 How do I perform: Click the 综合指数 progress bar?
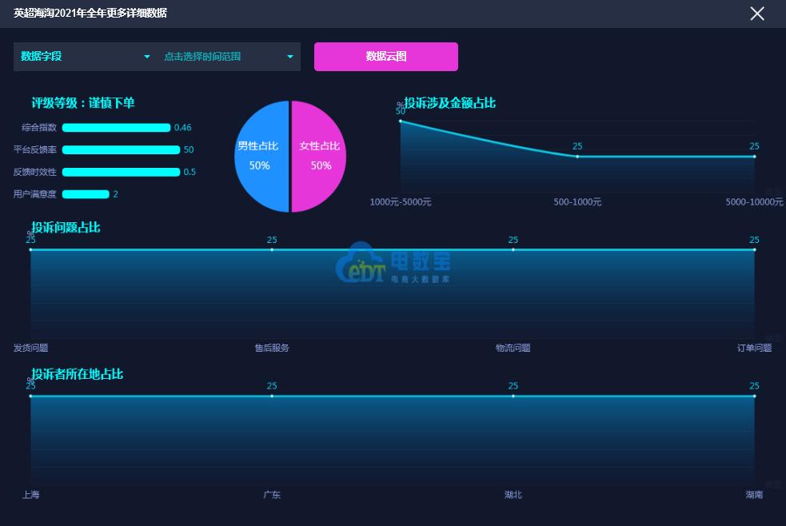pos(116,128)
